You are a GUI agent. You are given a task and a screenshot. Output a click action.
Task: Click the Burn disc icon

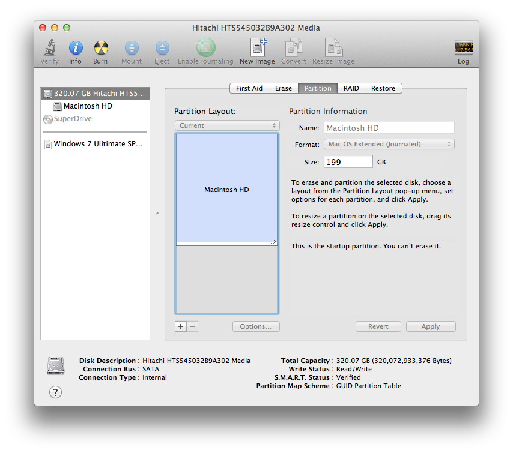[101, 48]
